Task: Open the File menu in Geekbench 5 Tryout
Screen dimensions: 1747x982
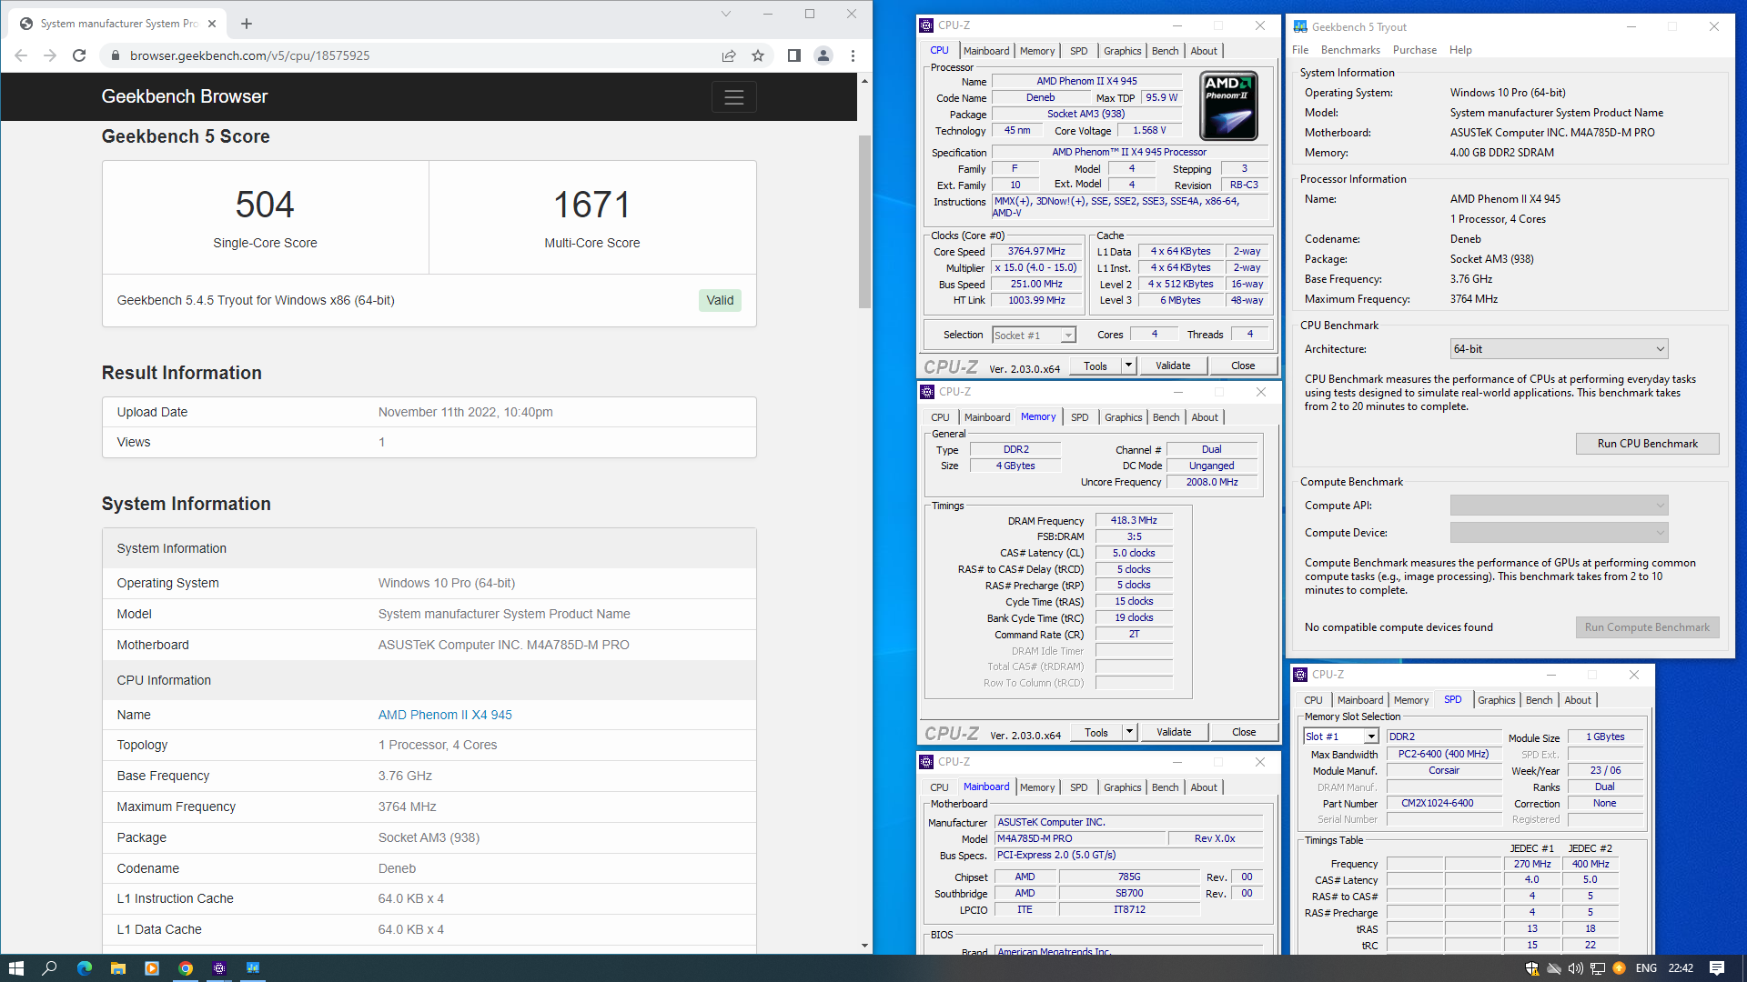Action: pyautogui.click(x=1300, y=50)
